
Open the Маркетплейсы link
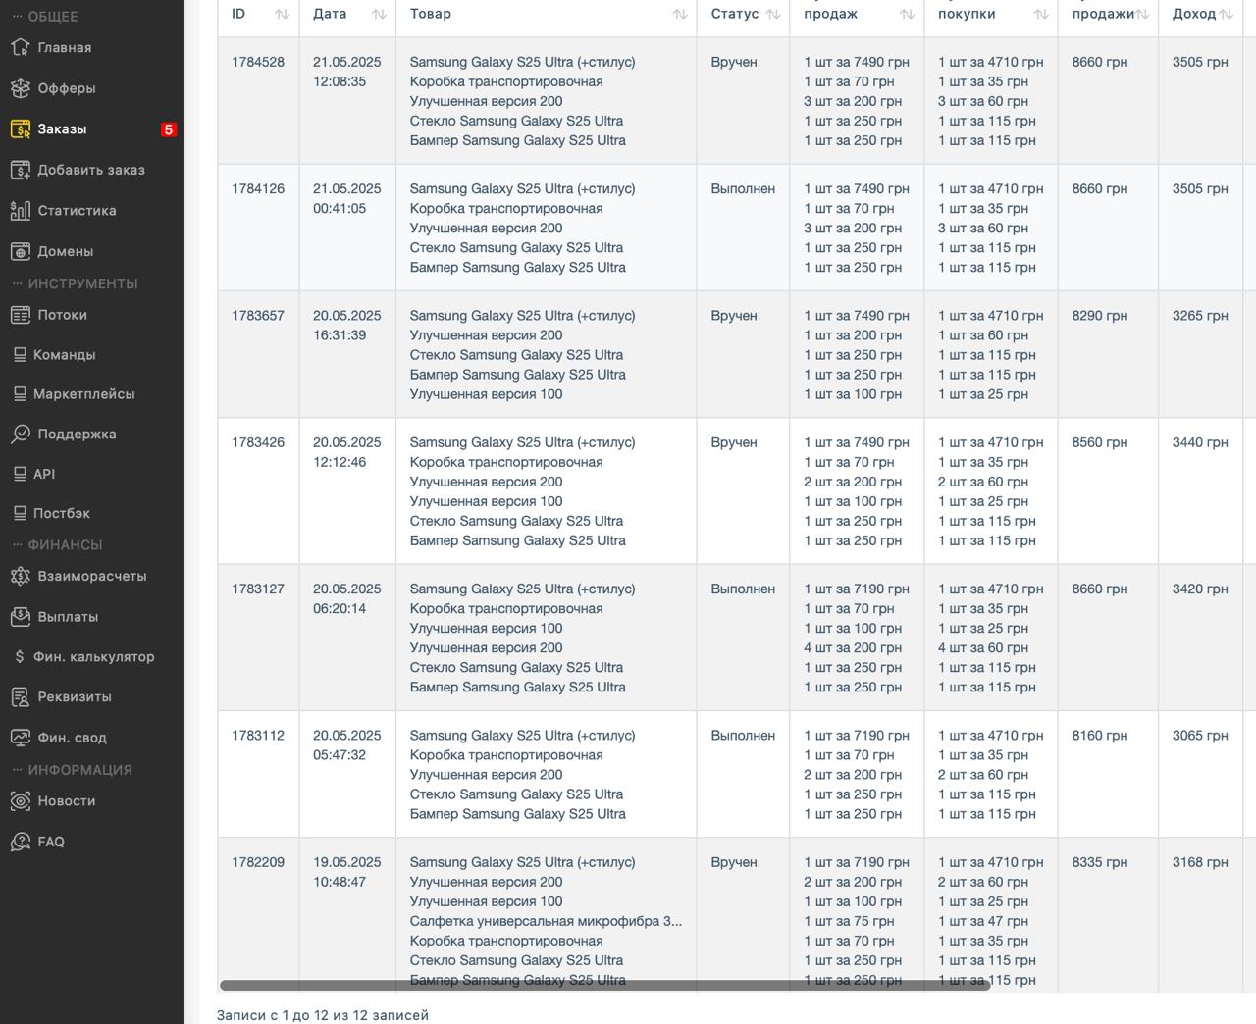click(84, 394)
